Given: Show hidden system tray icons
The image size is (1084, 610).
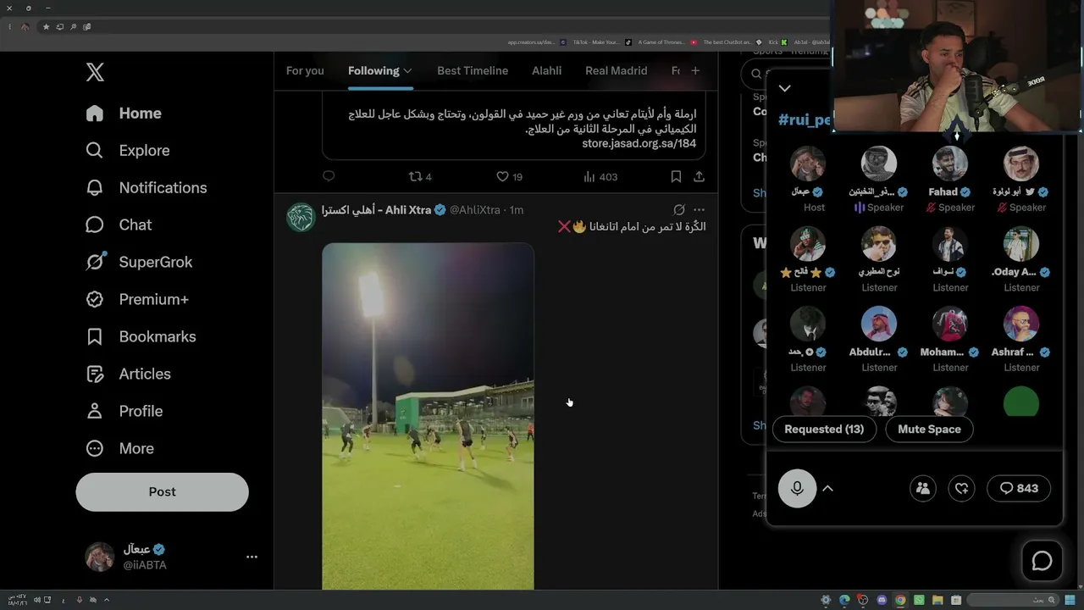Looking at the screenshot, I should click(106, 600).
